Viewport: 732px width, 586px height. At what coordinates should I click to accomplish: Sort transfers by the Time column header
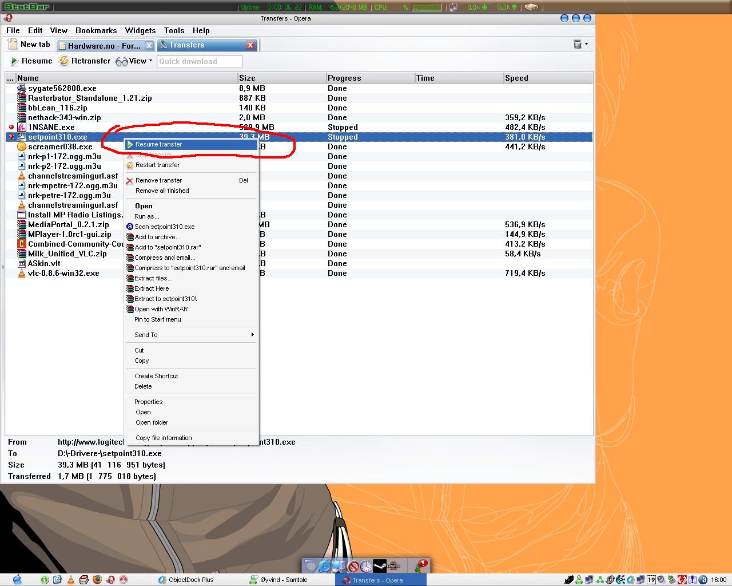pyautogui.click(x=459, y=78)
